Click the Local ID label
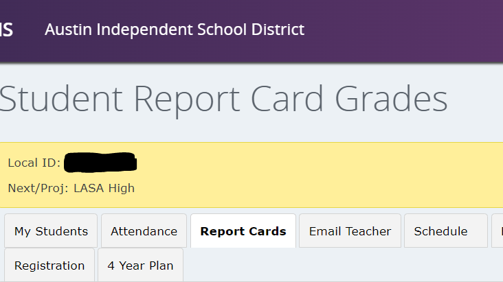Viewport: 503px width, 282px height. point(34,163)
